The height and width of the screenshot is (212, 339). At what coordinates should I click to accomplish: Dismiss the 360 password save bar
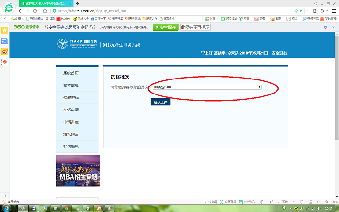(334, 27)
